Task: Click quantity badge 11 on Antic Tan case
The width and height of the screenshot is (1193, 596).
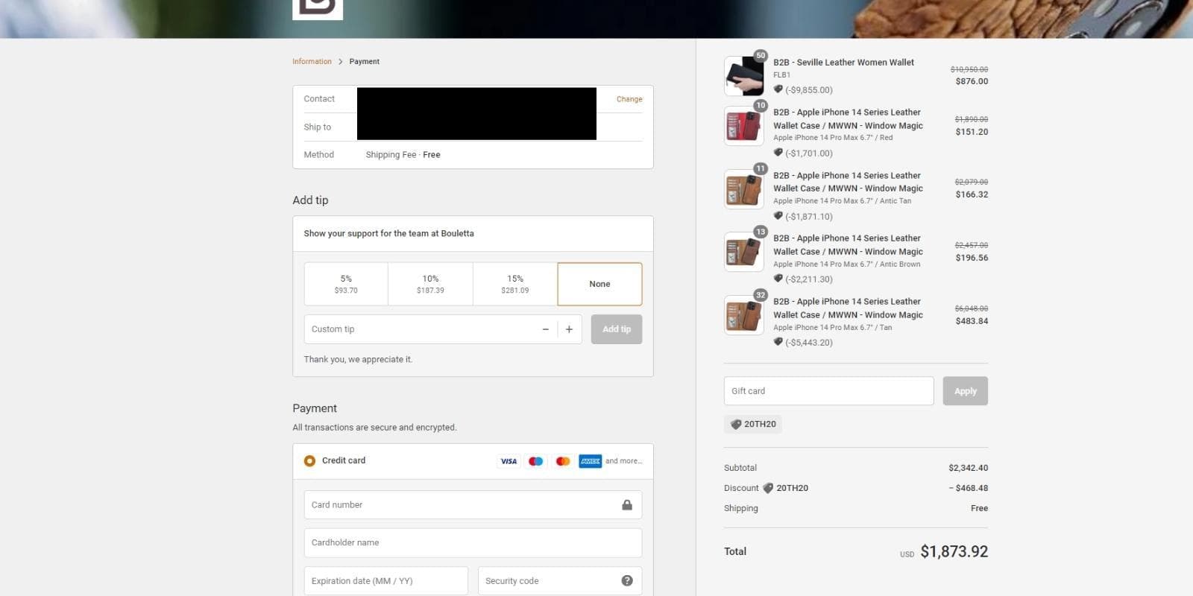Action: pos(761,169)
